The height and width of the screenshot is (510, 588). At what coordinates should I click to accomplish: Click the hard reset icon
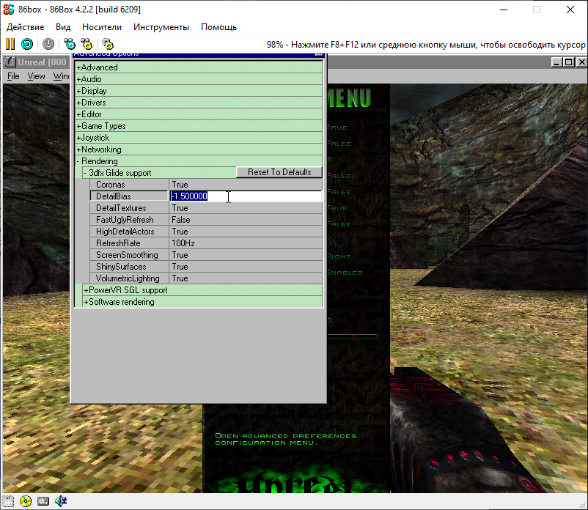click(26, 44)
